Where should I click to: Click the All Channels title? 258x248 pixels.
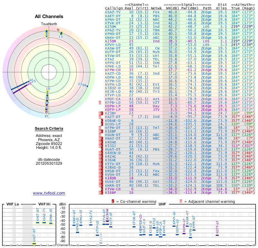coord(49,16)
